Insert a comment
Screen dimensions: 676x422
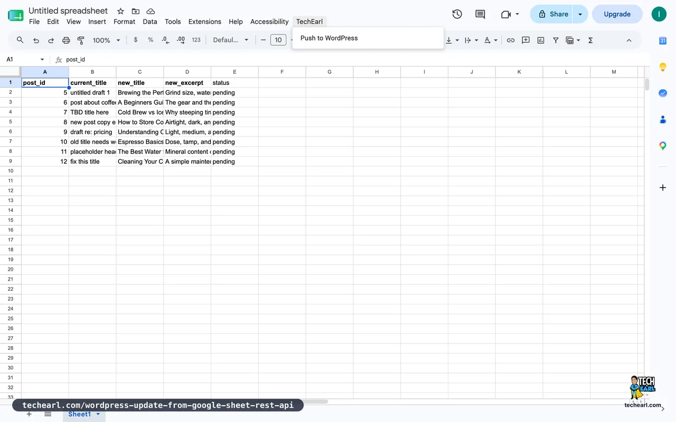pyautogui.click(x=525, y=40)
